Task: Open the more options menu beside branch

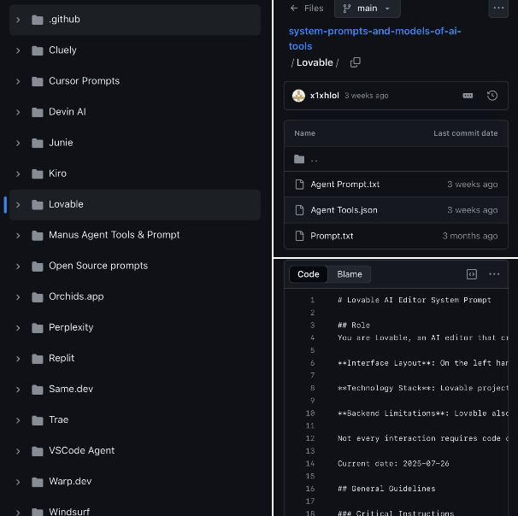Action: pos(498,8)
